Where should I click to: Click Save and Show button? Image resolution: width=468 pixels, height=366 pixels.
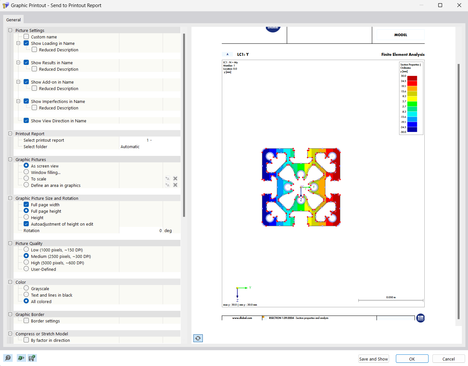tap(374, 359)
